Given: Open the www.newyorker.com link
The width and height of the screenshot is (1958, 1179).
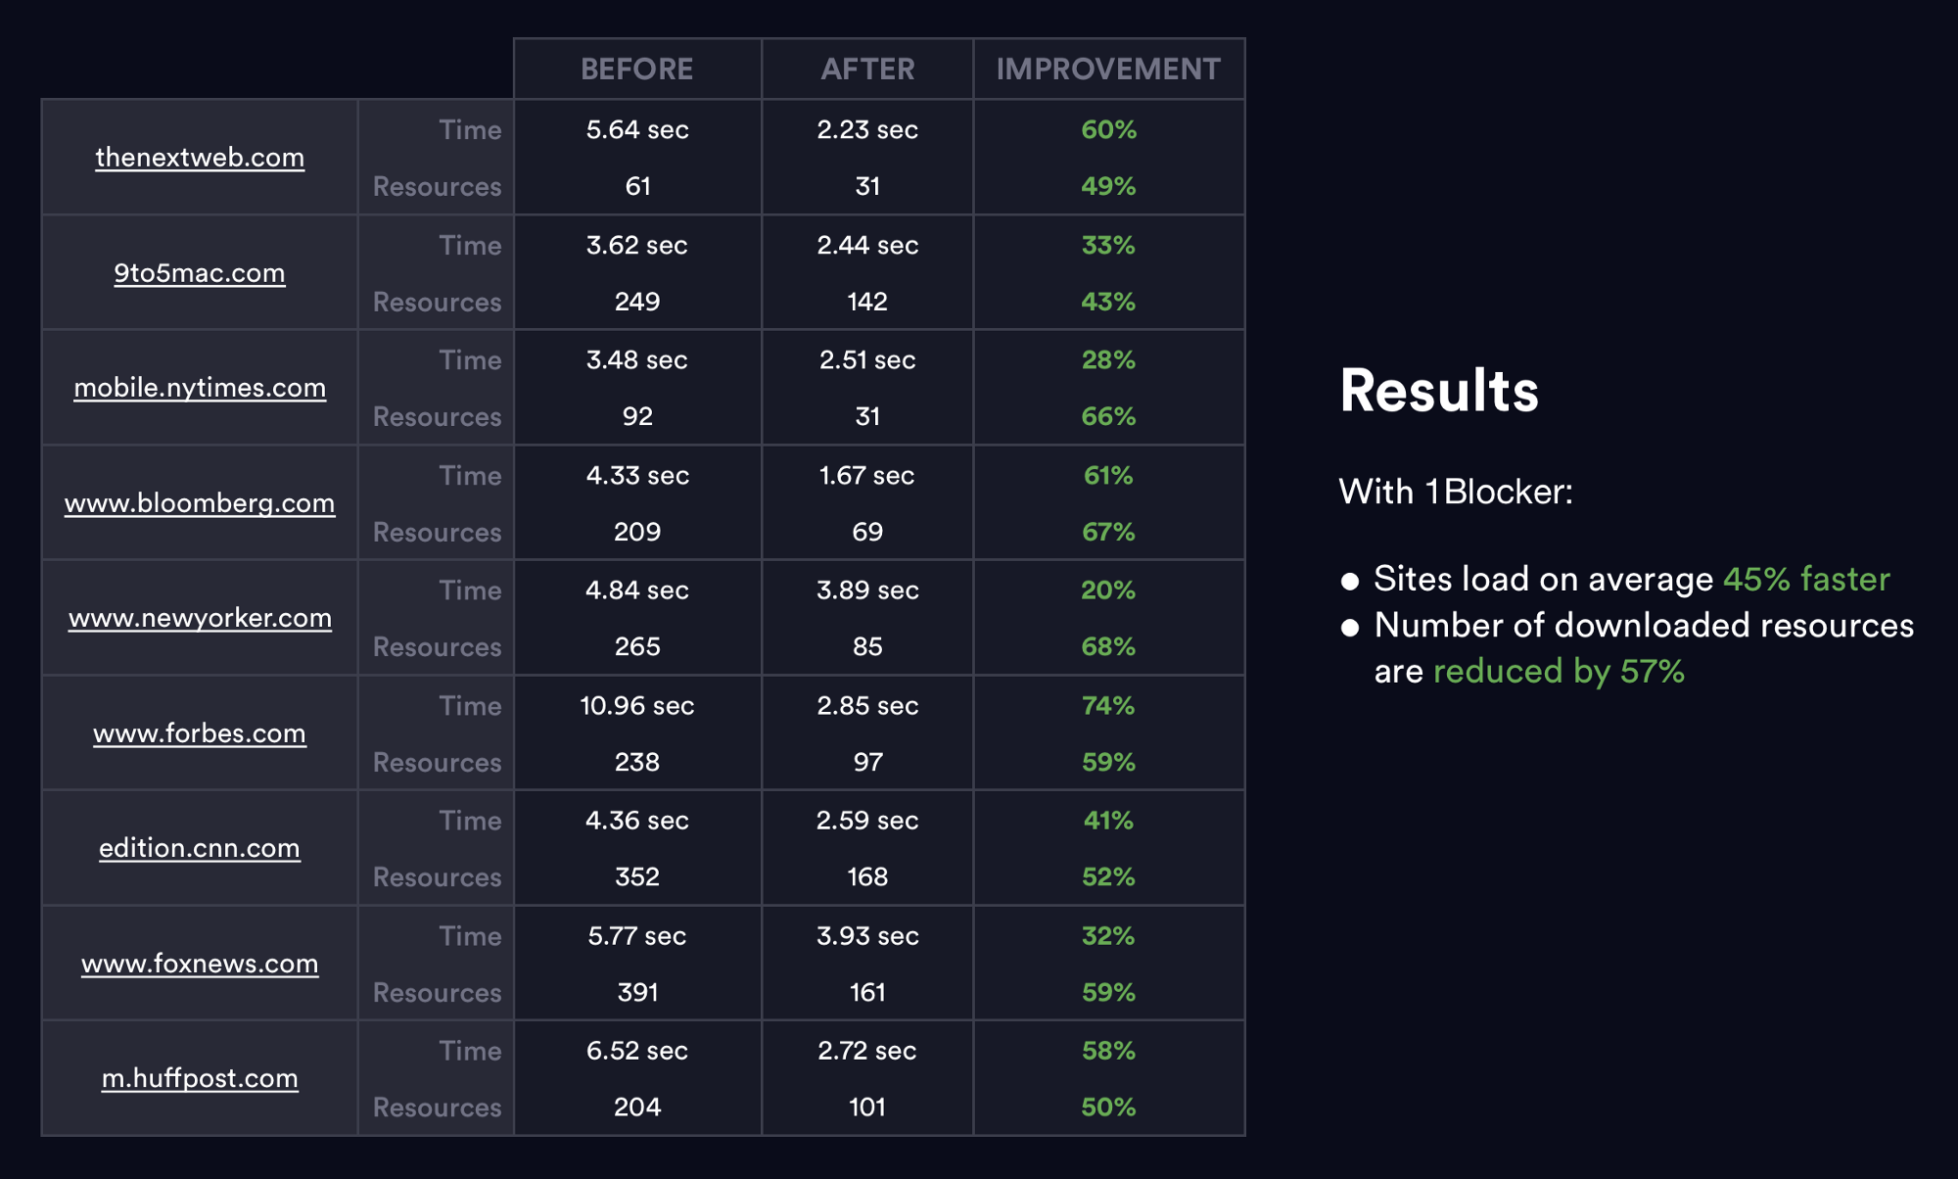Looking at the screenshot, I should coord(200,618).
